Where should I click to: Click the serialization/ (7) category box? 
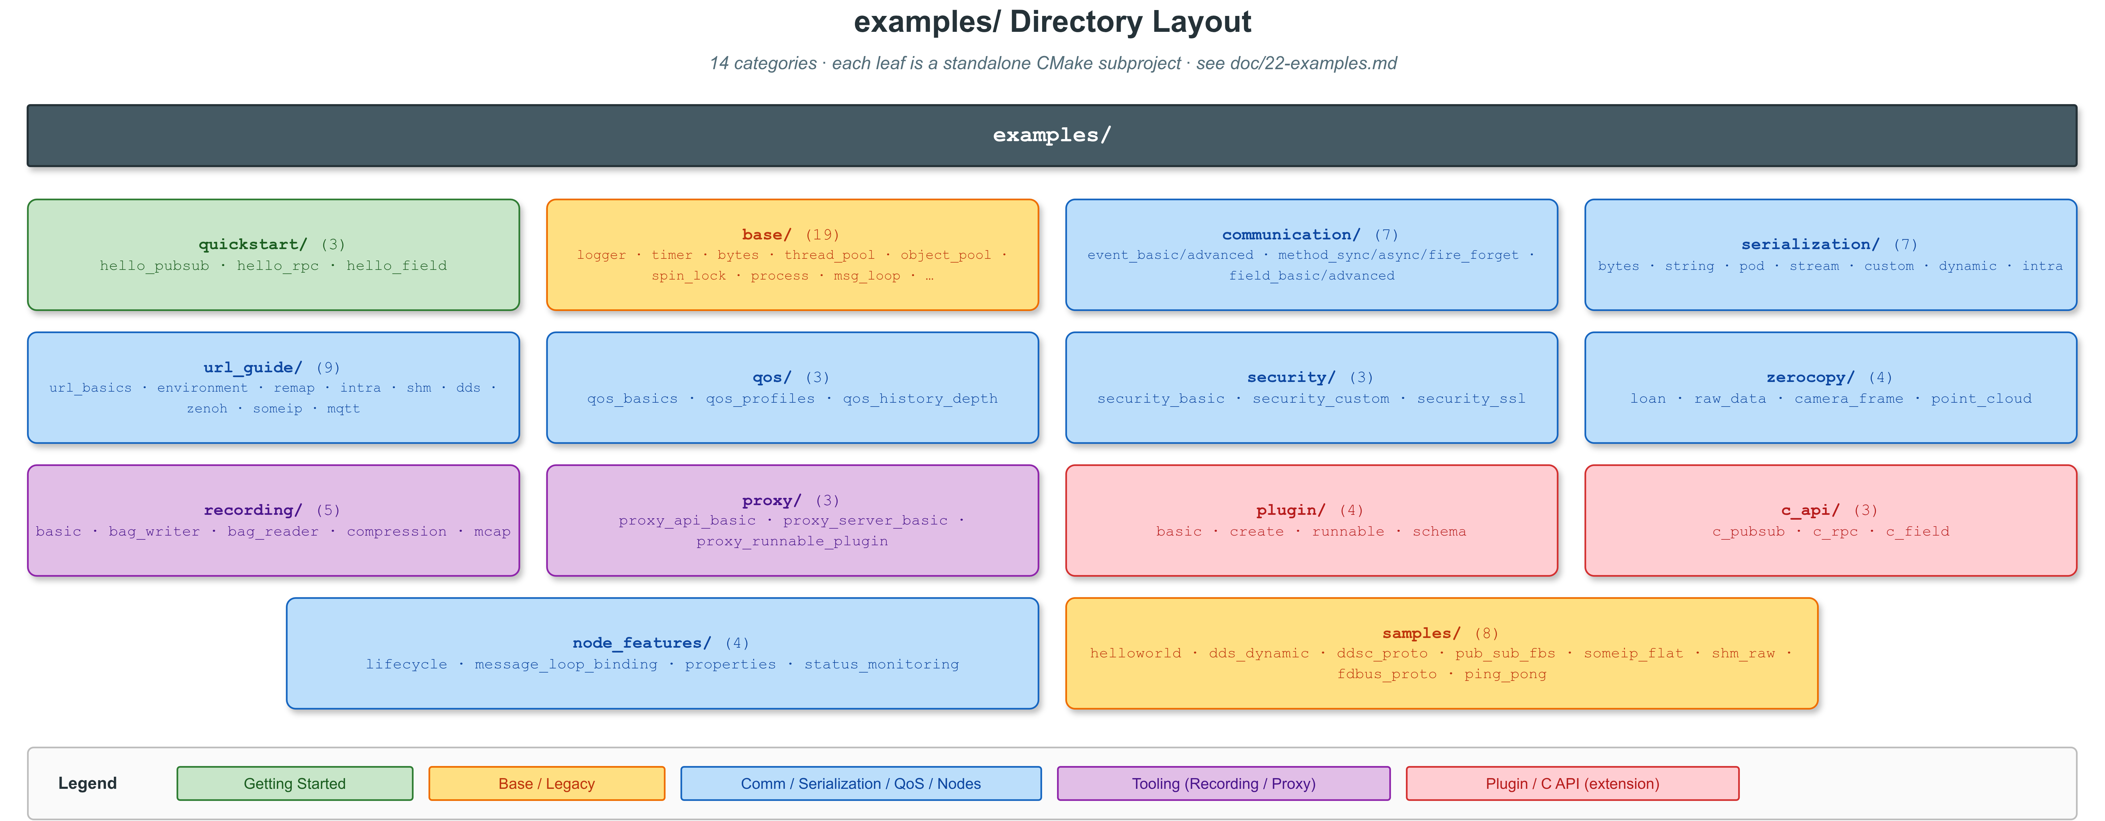1831,255
